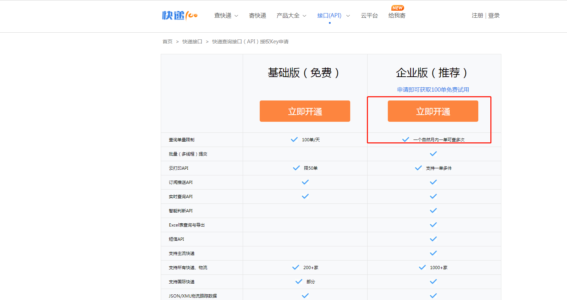Click the JSON/XML物流跟踪数据 row label
The height and width of the screenshot is (300, 567).
(x=193, y=296)
